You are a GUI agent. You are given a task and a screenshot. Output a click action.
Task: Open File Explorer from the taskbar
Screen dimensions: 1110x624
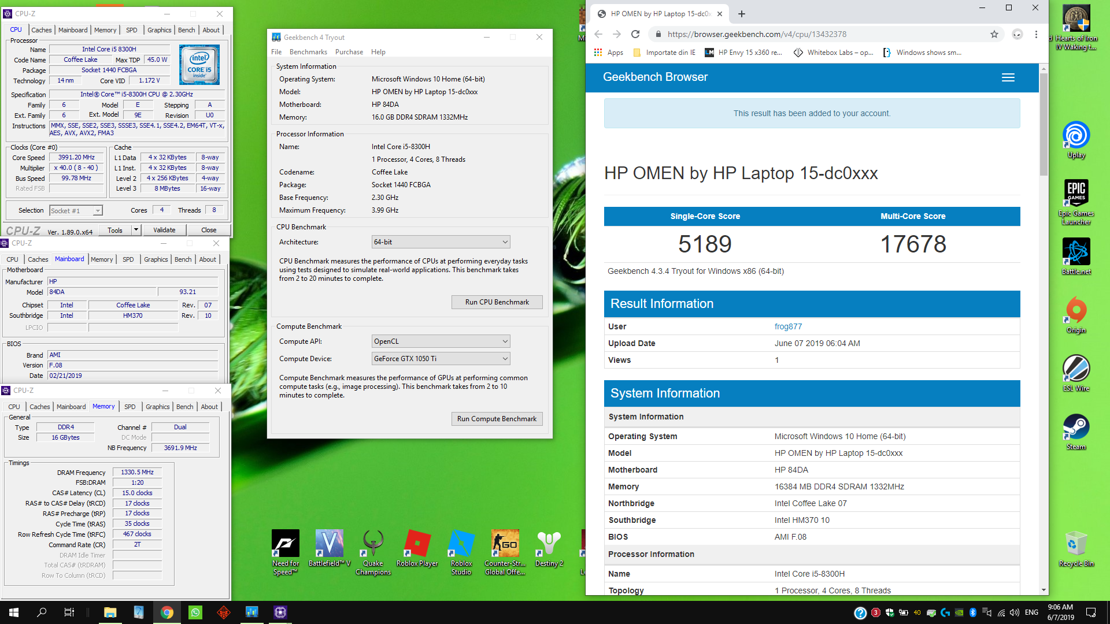(x=110, y=612)
